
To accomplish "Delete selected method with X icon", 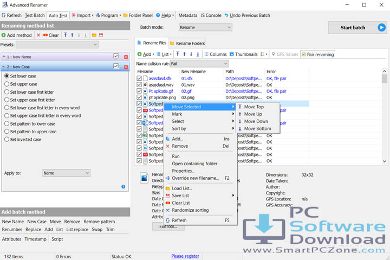I will pyautogui.click(x=38, y=35).
